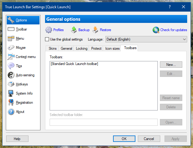The width and height of the screenshot is (193, 148).
Task: Open the Tips section label
Action: point(19,66)
